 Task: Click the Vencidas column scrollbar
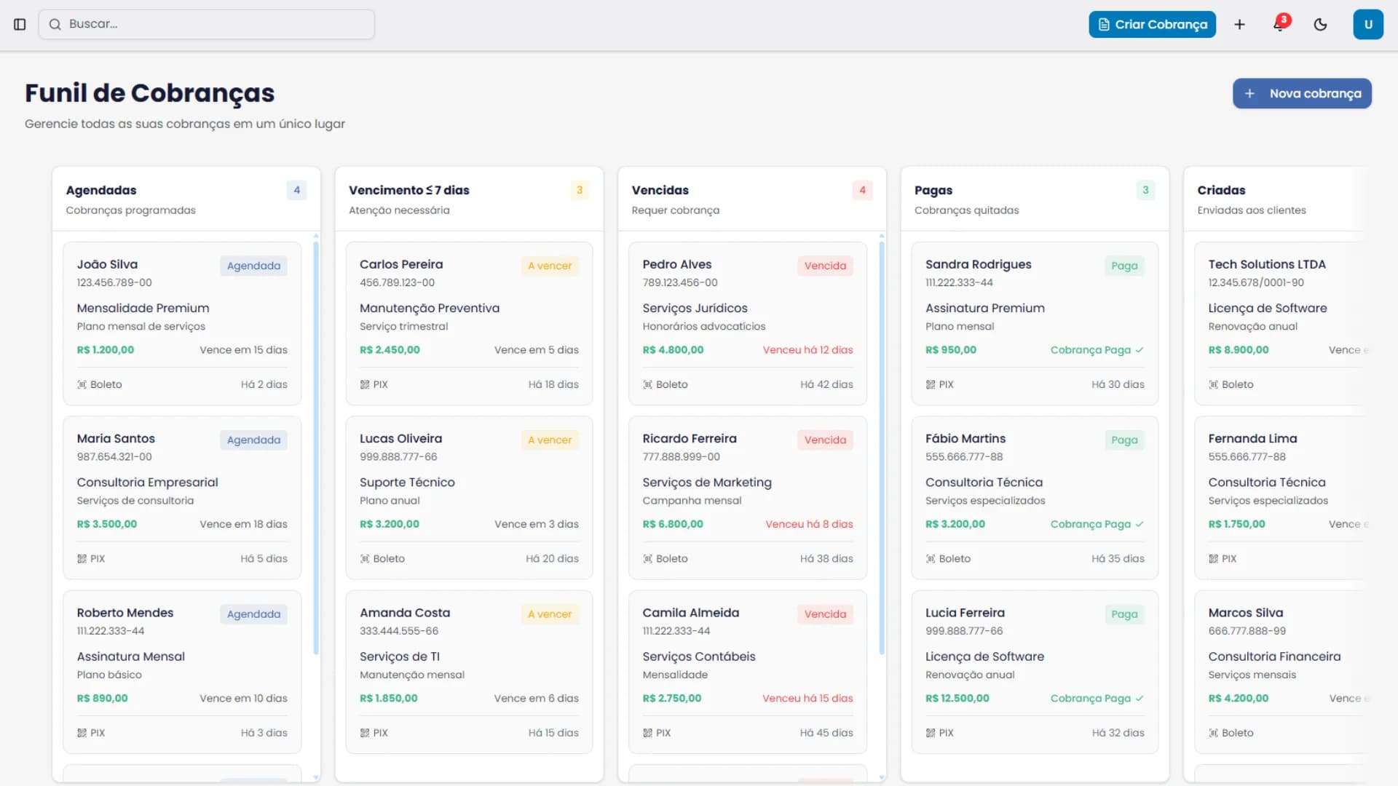[x=882, y=448]
